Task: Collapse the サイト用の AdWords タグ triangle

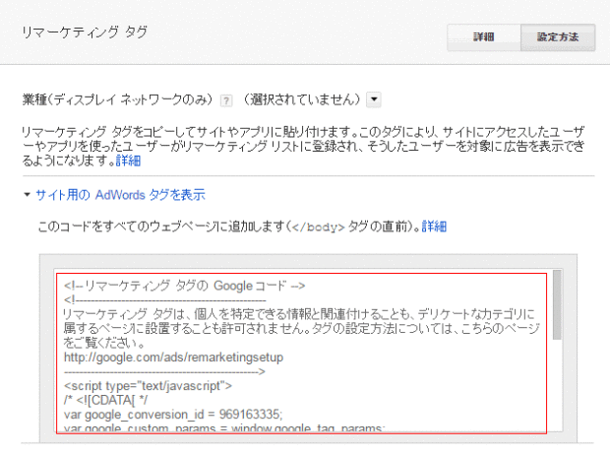Action: (x=27, y=196)
